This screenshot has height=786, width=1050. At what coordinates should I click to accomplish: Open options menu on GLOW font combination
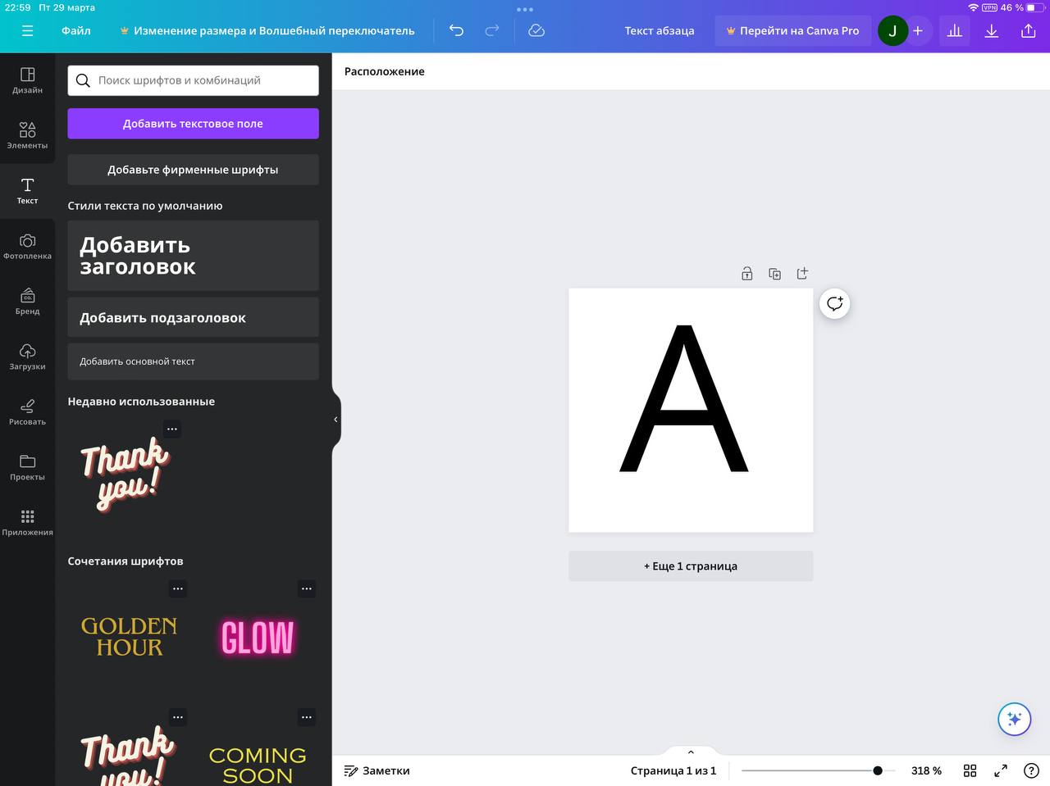pos(307,588)
